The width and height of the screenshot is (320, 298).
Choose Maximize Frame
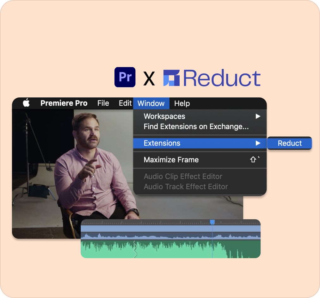[171, 160]
